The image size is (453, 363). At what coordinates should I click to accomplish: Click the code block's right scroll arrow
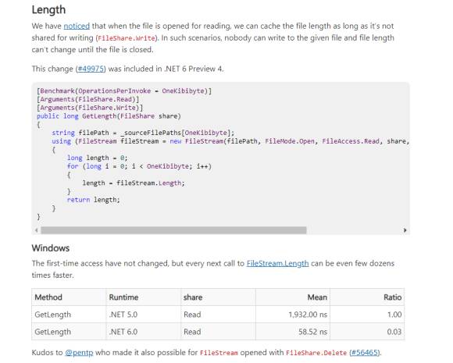[405, 230]
